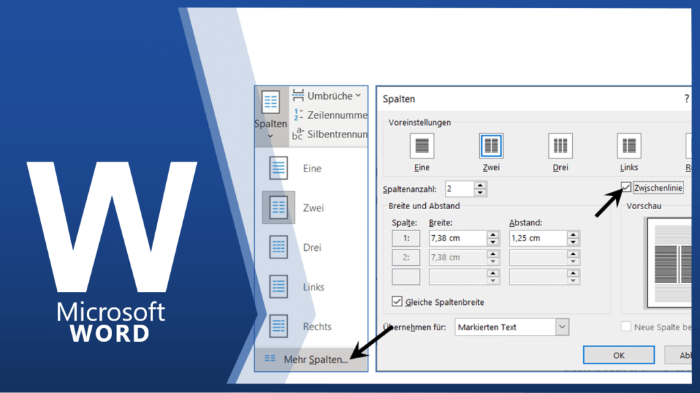Expand the Übernehmen für dropdown
The height and width of the screenshot is (393, 700).
click(x=562, y=327)
